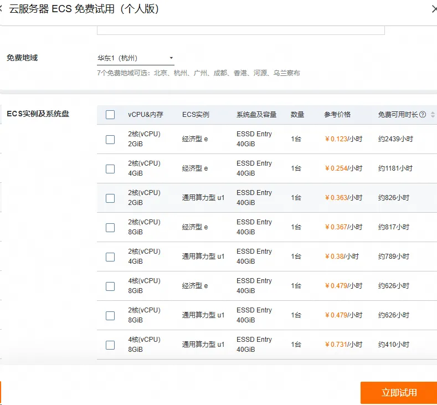Open the 华东1（杭州）region dropdown
The width and height of the screenshot is (437, 405).
point(136,58)
